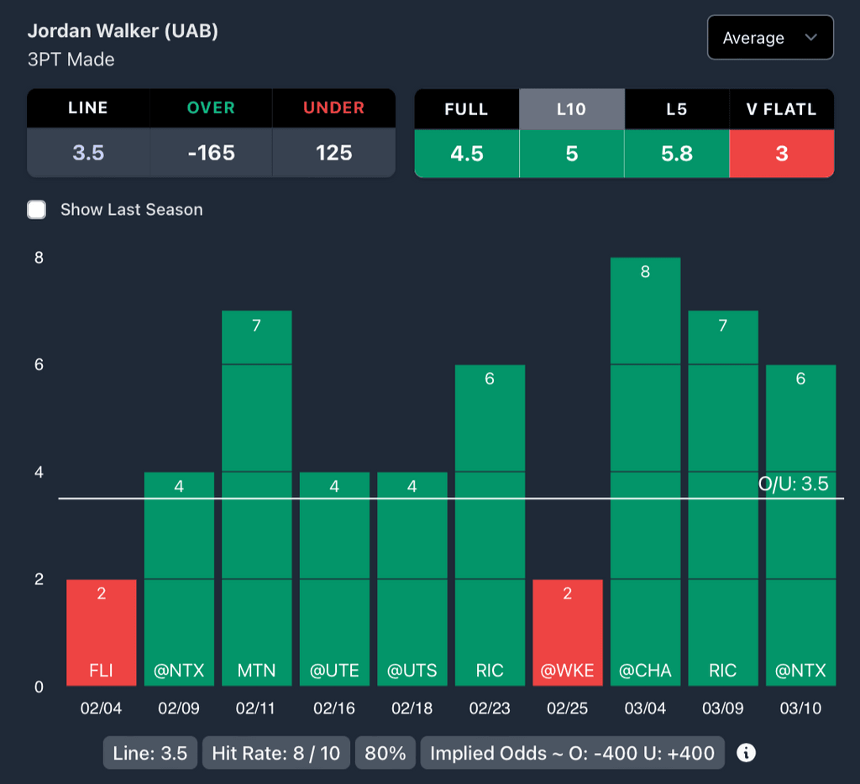The height and width of the screenshot is (784, 860).
Task: Click the Show Last Season label text
Action: (132, 210)
